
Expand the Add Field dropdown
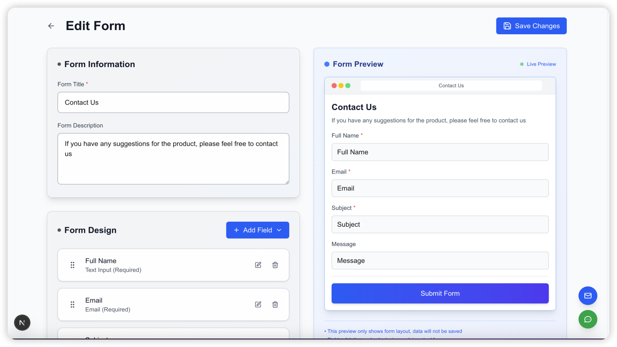click(258, 230)
